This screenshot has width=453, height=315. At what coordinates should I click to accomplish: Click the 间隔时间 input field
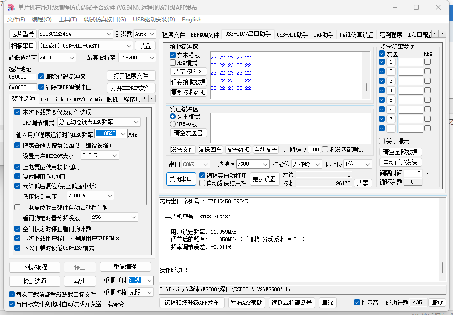pos(413,174)
